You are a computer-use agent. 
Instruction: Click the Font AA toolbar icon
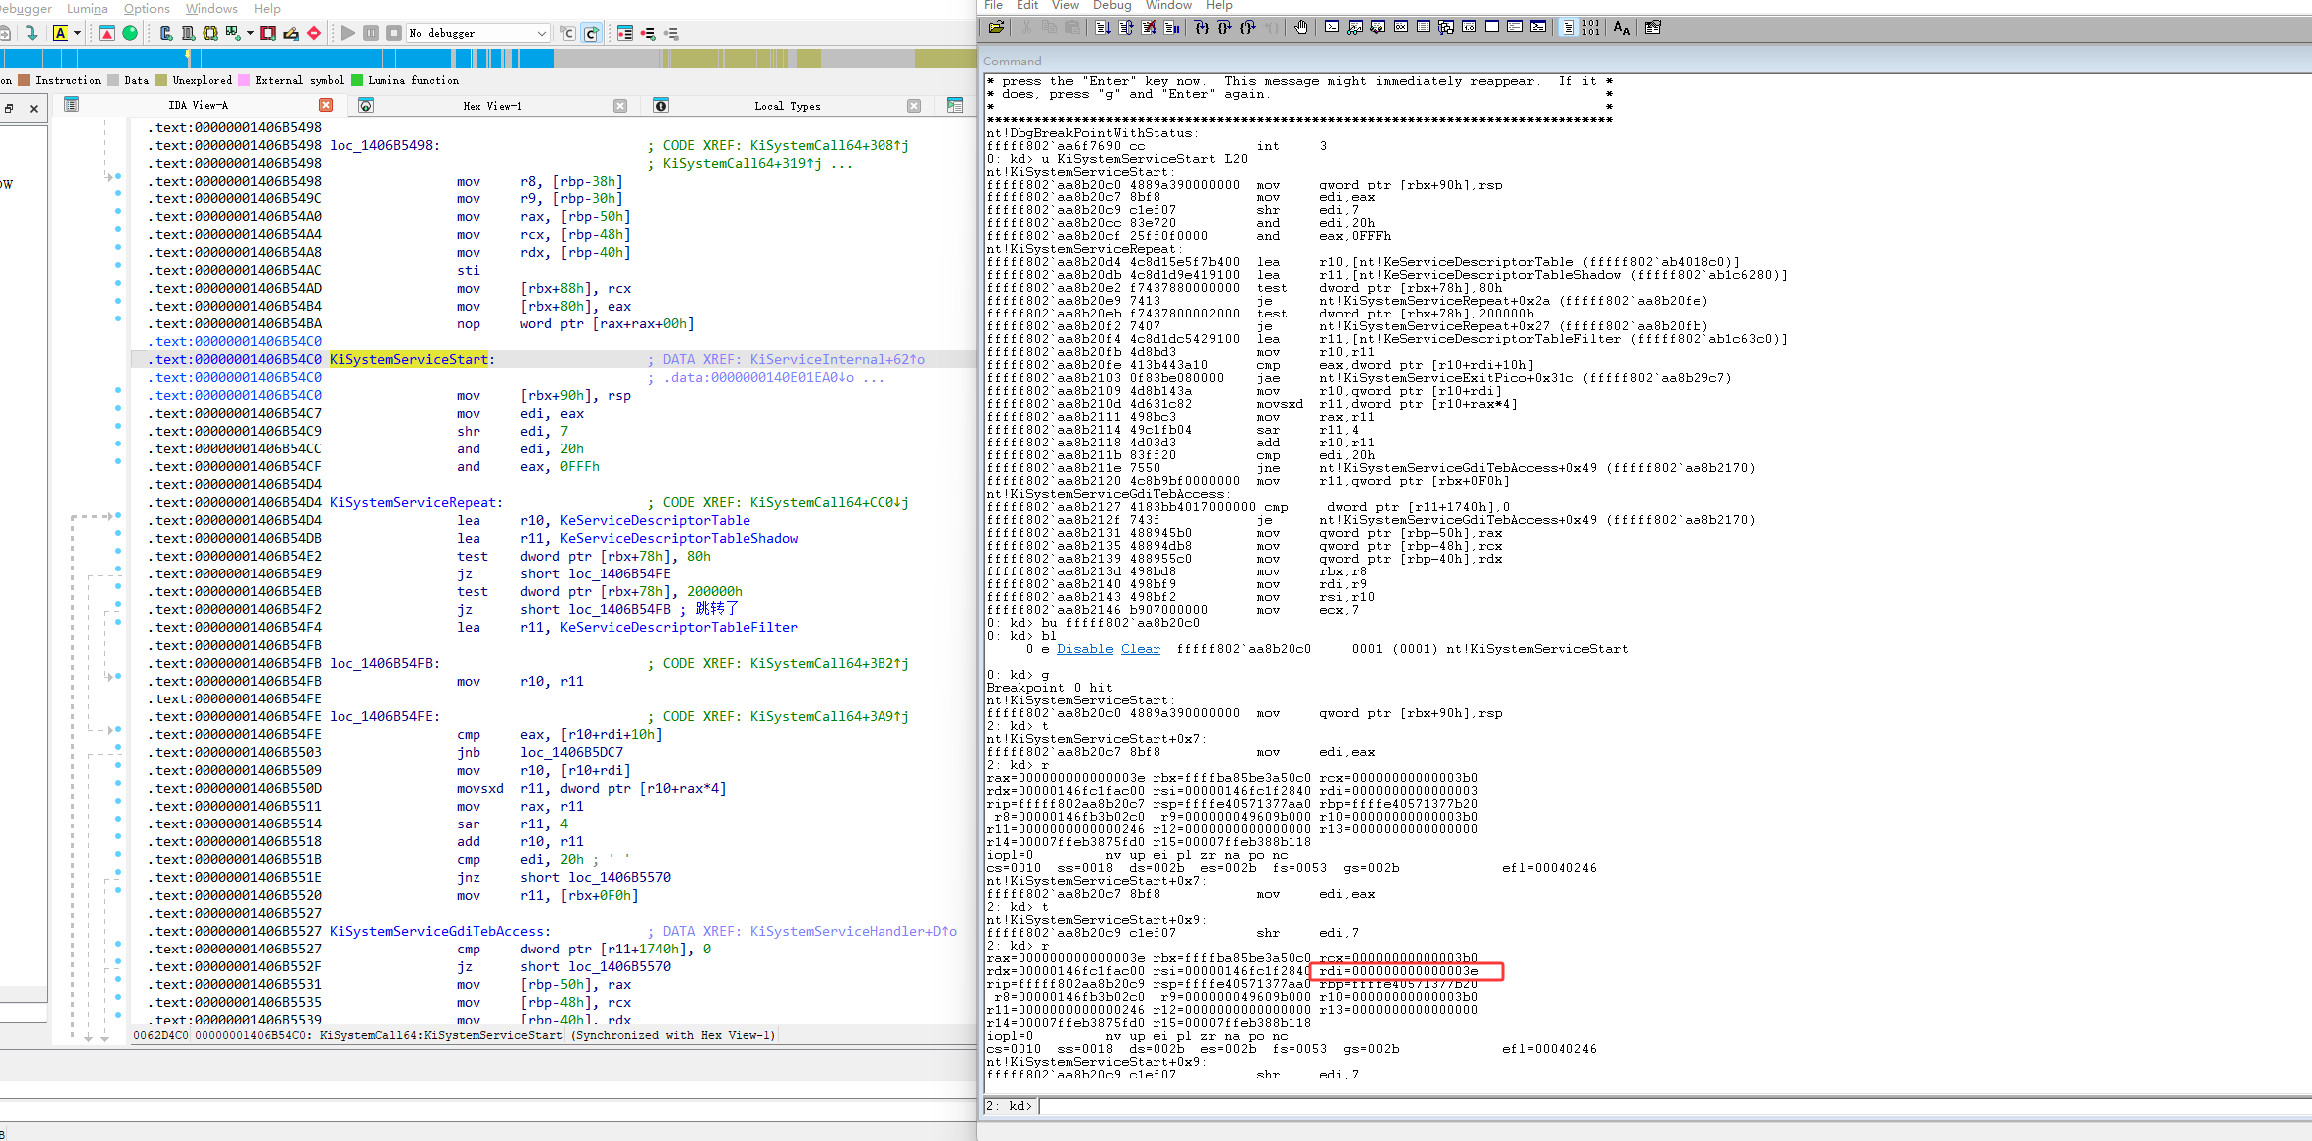(x=1621, y=28)
